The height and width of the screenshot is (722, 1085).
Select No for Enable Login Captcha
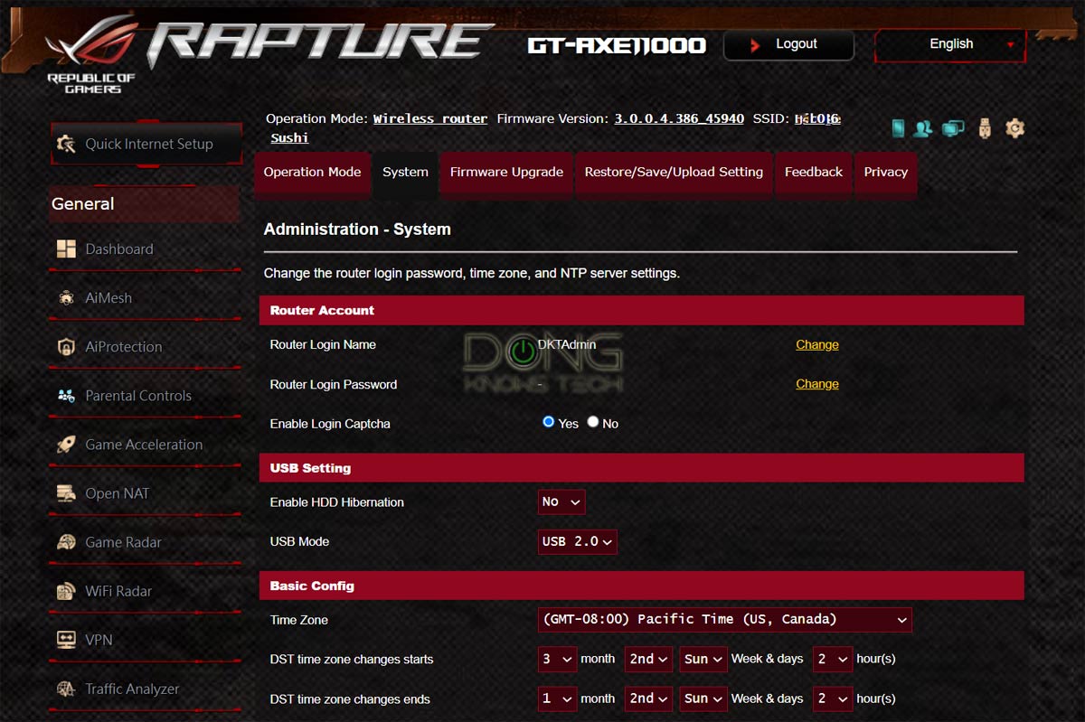point(593,422)
